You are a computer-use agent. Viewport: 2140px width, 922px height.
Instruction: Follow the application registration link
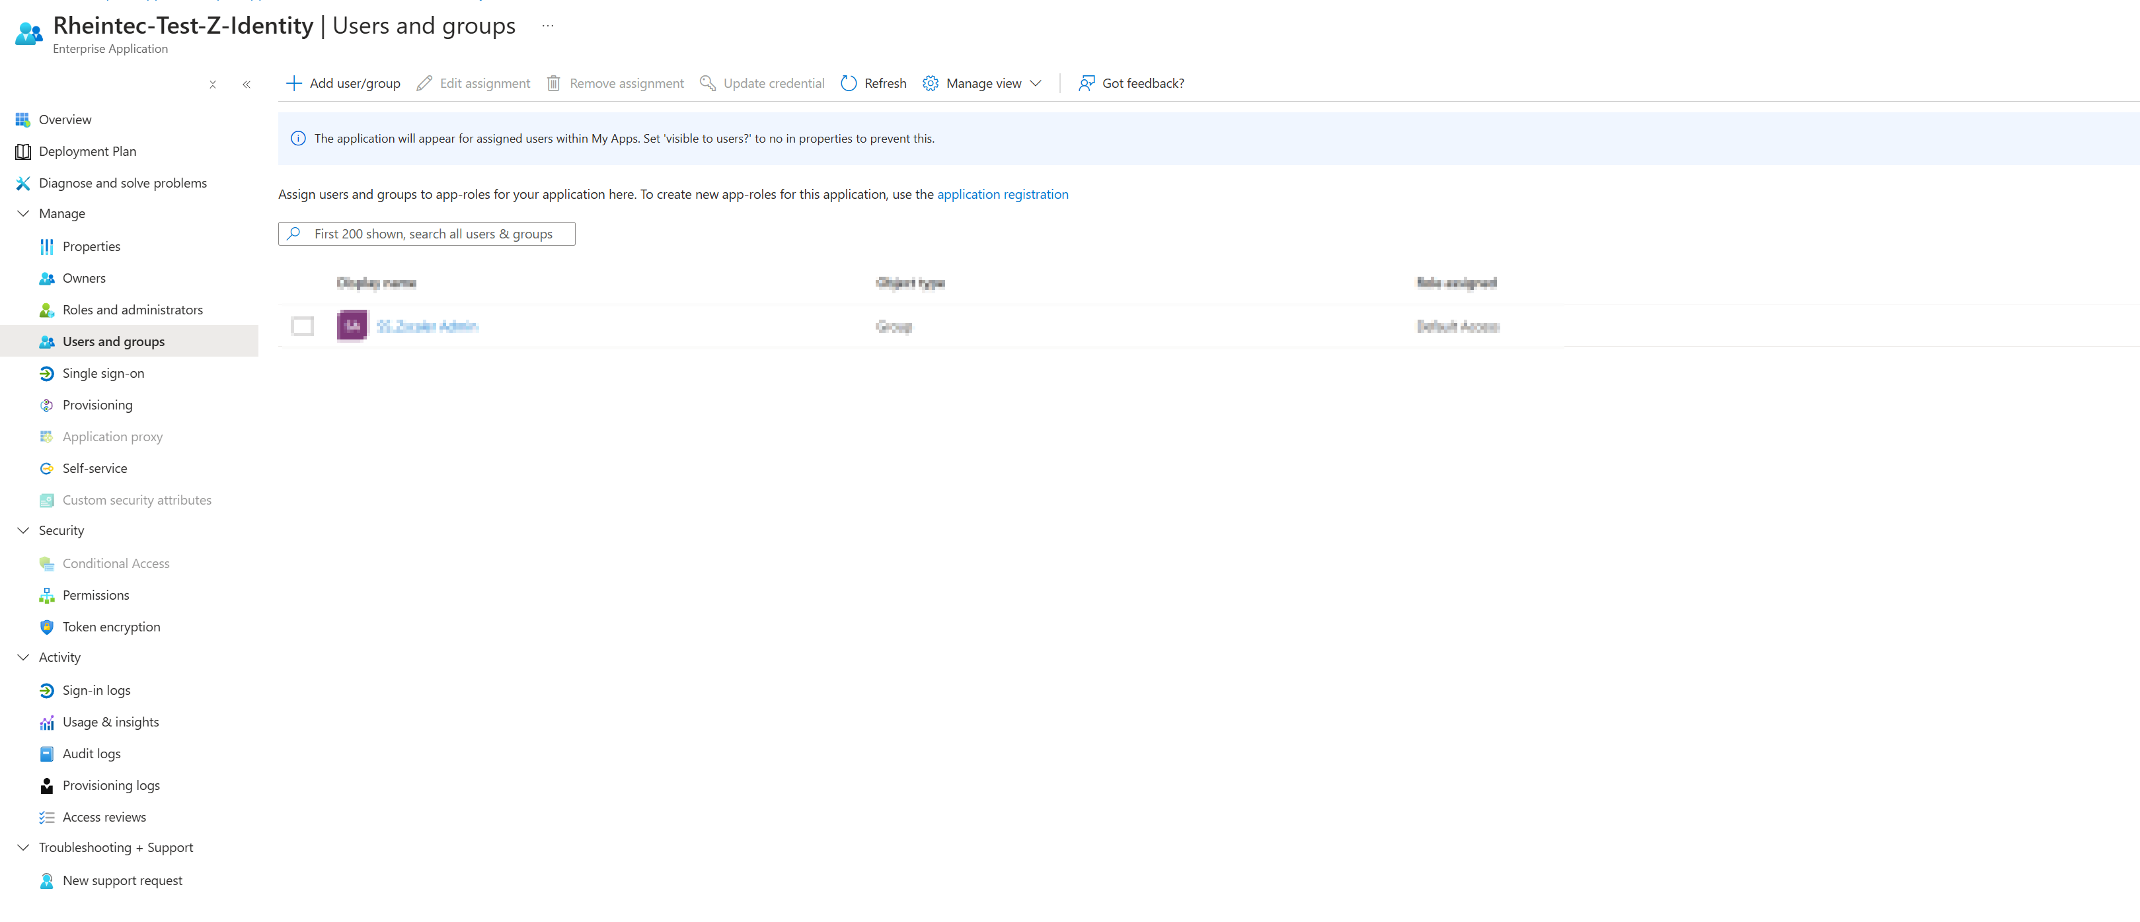pos(1002,194)
